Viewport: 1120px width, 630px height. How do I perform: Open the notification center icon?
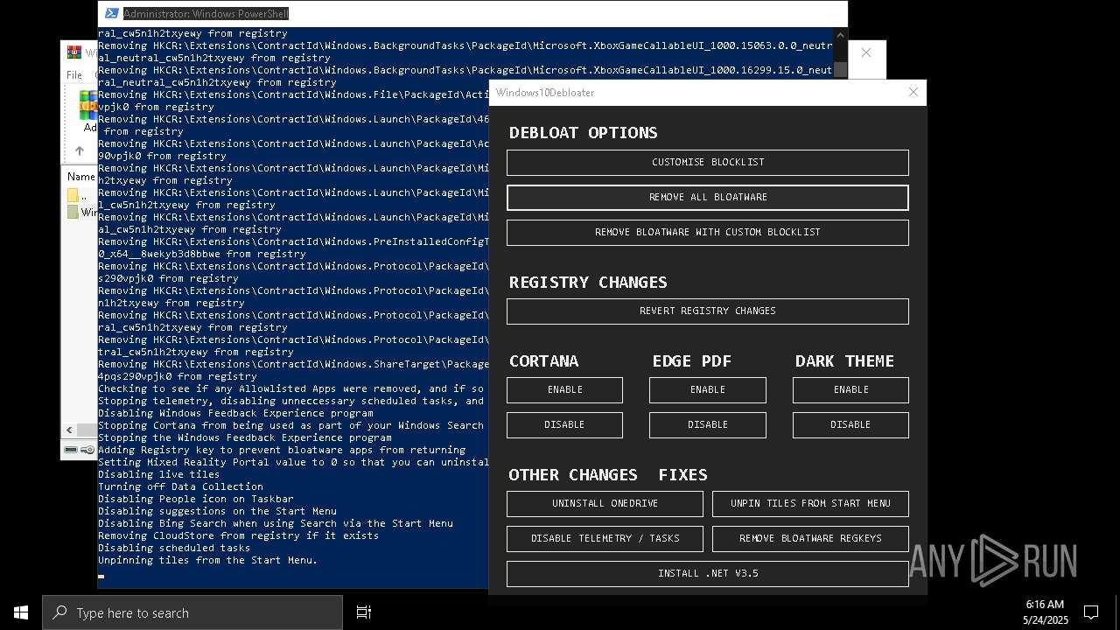1091,612
